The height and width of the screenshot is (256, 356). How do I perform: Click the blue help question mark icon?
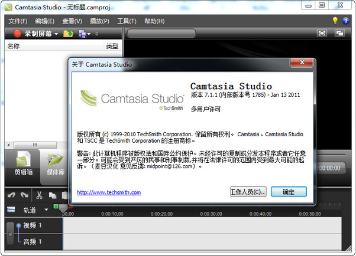pos(345,21)
